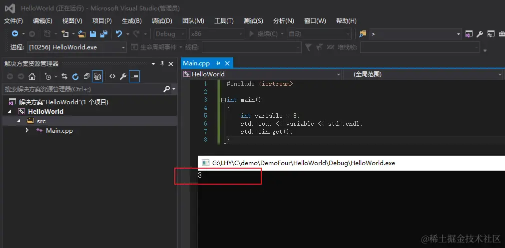Click the 继续(C) continue button
The width and height of the screenshot is (505, 248).
pos(263,34)
